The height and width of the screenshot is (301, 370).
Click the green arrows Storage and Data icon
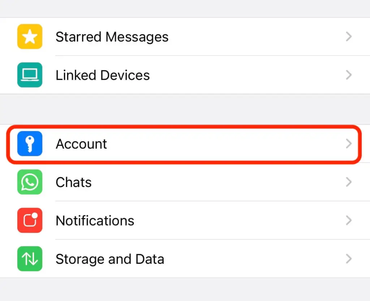tap(30, 259)
